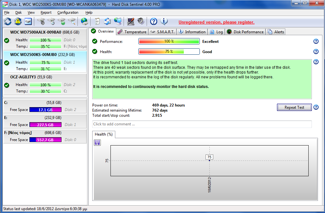Select the F: [Νέος τόμος] partition entry
Screen dimensions: 325x213
pos(45,137)
